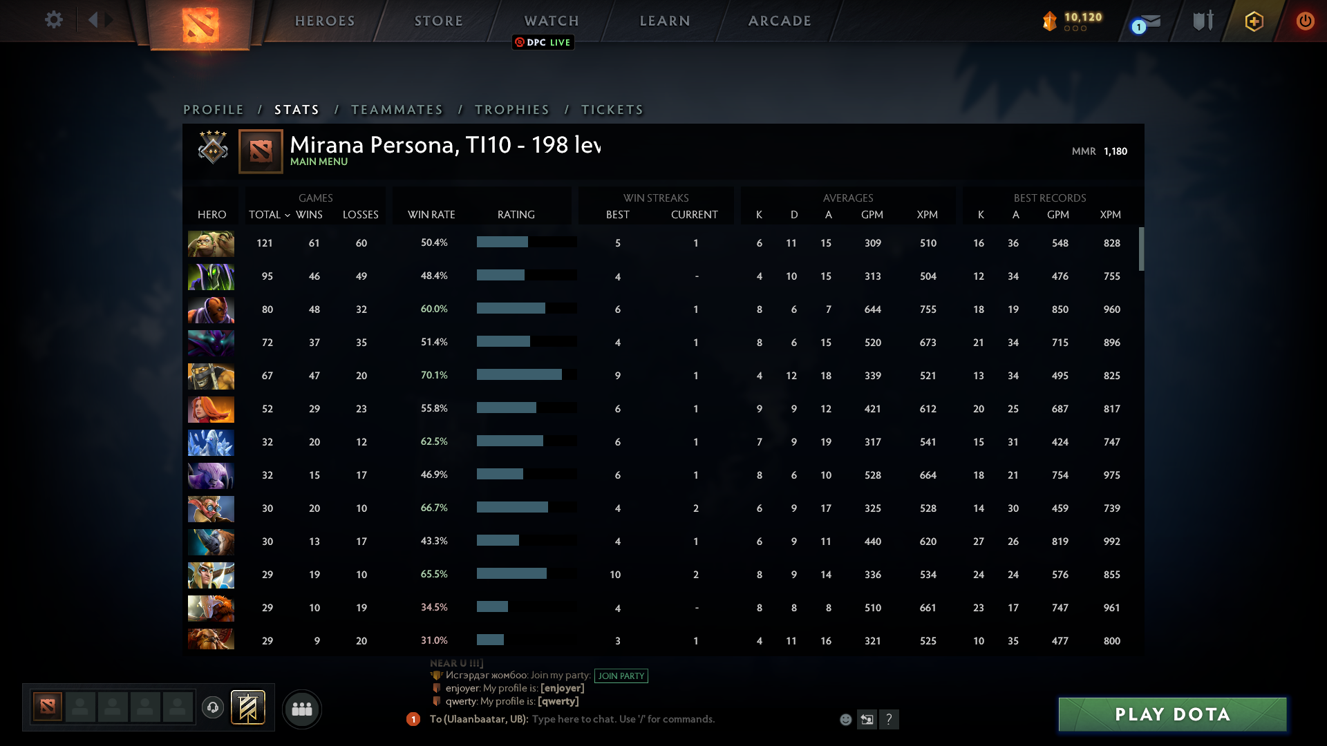This screenshot has width=1327, height=746.
Task: Open the ARCADE menu
Action: 779,21
